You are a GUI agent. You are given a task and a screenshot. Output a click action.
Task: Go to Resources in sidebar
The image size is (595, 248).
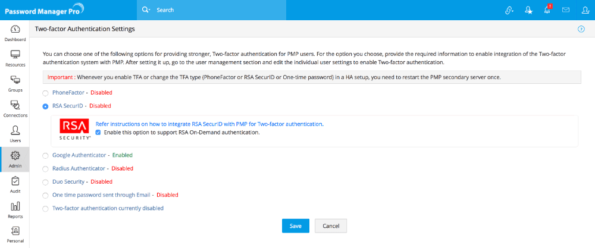[15, 58]
